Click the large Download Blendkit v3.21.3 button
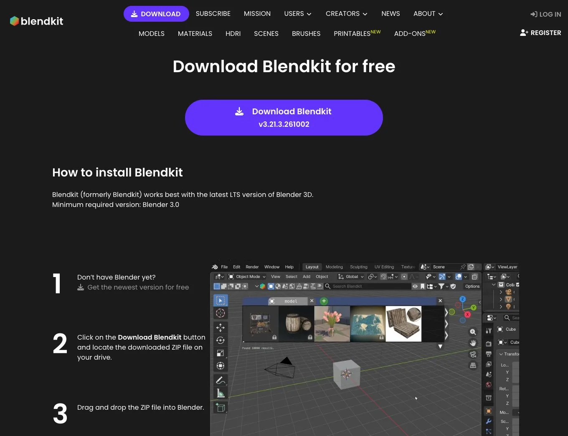Image resolution: width=568 pixels, height=436 pixels. point(284,118)
